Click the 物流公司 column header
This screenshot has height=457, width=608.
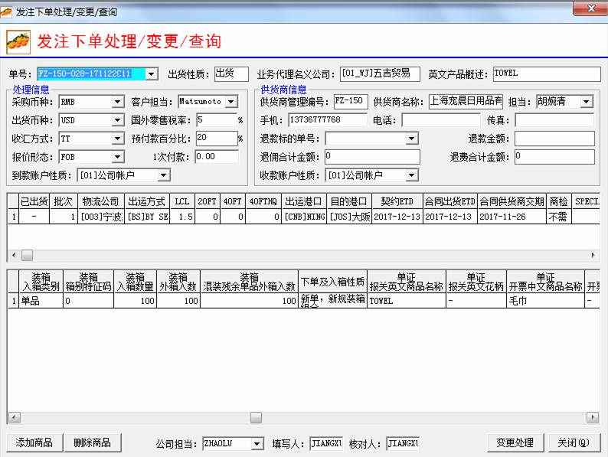pos(100,201)
